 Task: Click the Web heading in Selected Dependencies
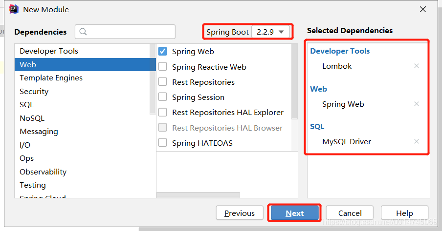318,89
